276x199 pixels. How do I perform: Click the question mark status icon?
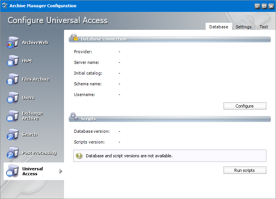coord(79,156)
